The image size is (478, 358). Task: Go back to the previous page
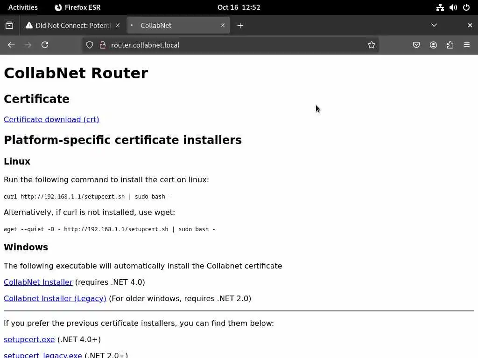tap(11, 45)
